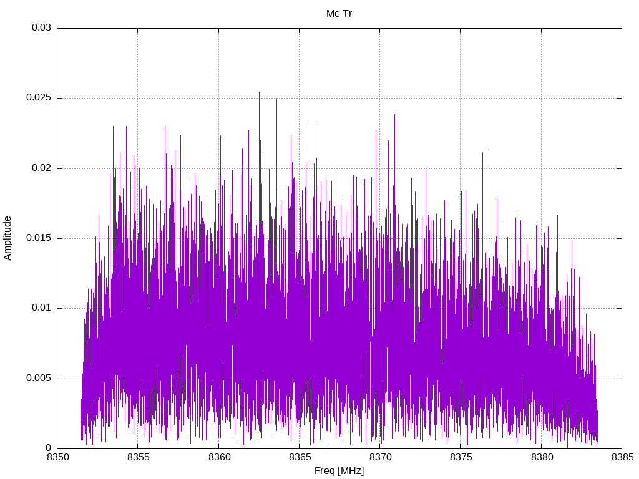Image resolution: width=639 pixels, height=479 pixels.
Task: Click the y-axis tick value 0.01
Action: [42, 308]
